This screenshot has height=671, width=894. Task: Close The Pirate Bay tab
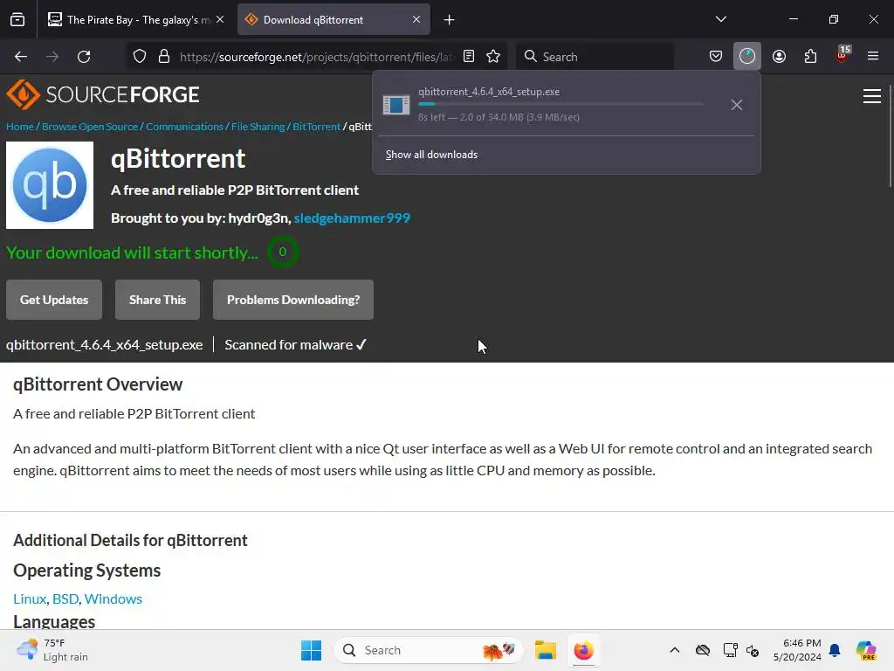pos(220,20)
